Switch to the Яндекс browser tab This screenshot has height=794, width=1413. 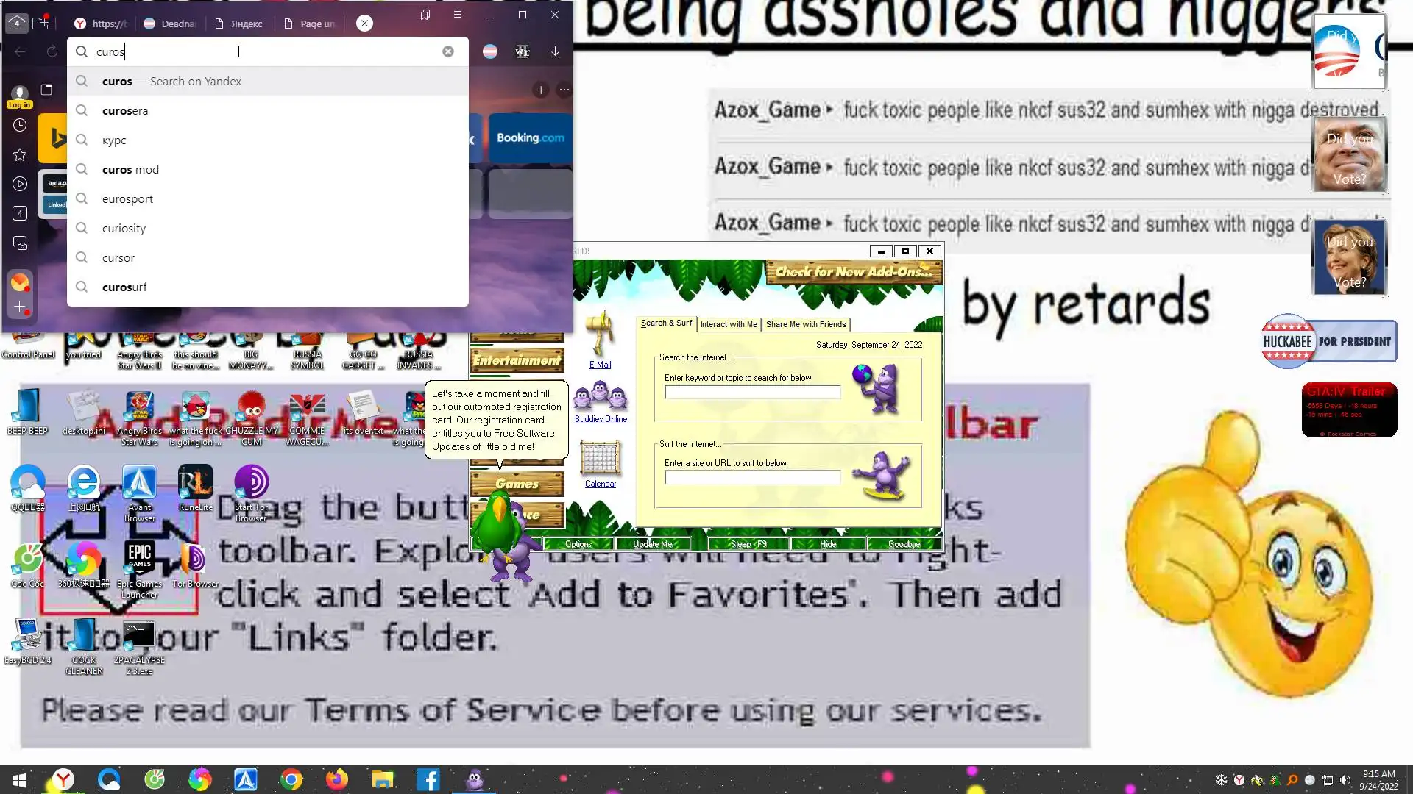click(240, 24)
